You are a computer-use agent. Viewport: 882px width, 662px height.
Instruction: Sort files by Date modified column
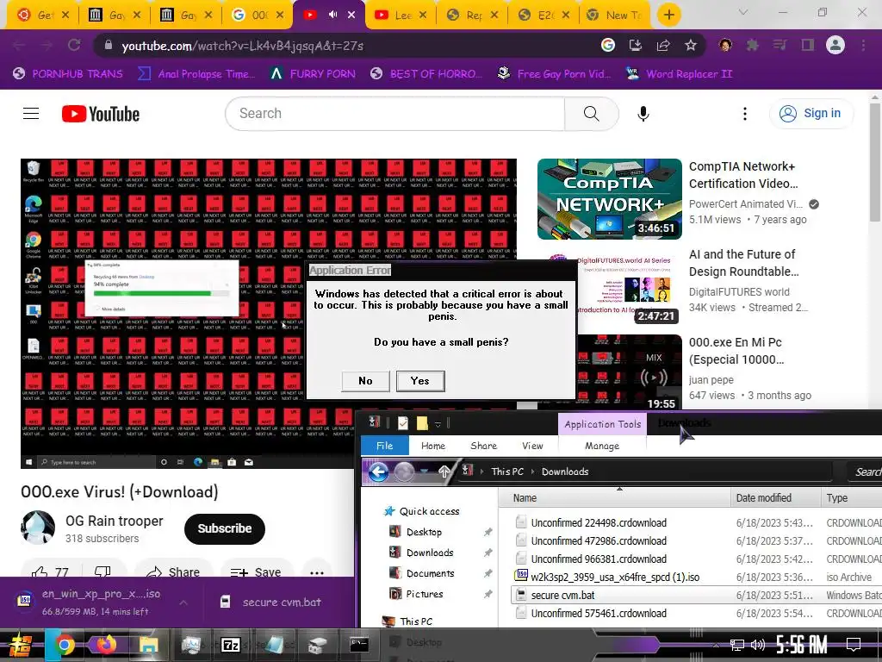coord(776,498)
